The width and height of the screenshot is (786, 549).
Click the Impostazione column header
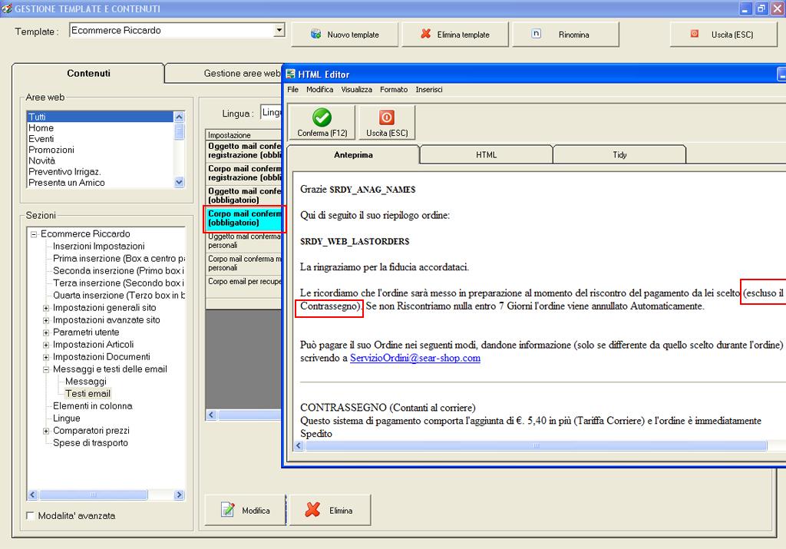(x=244, y=135)
